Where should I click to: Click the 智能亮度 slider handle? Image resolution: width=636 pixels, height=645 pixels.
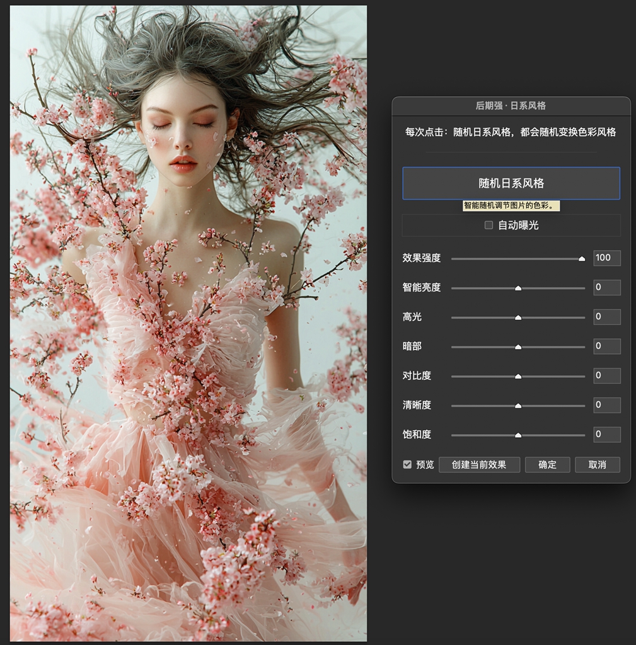pyautogui.click(x=518, y=288)
